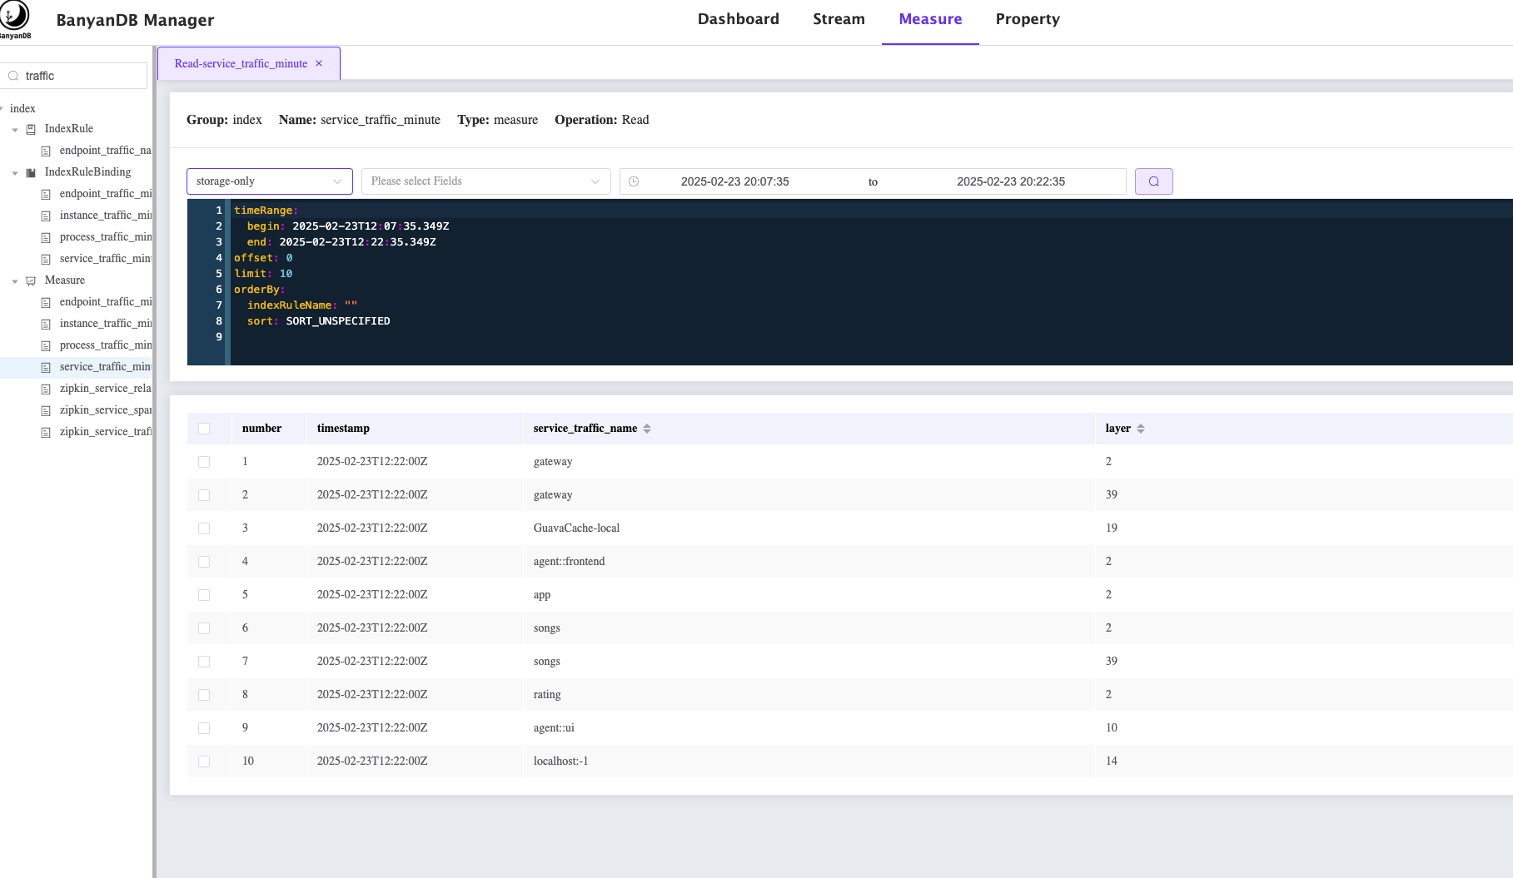Select the checkbox for localhost:-1 row
Image resolution: width=1513 pixels, height=878 pixels.
[x=204, y=761]
